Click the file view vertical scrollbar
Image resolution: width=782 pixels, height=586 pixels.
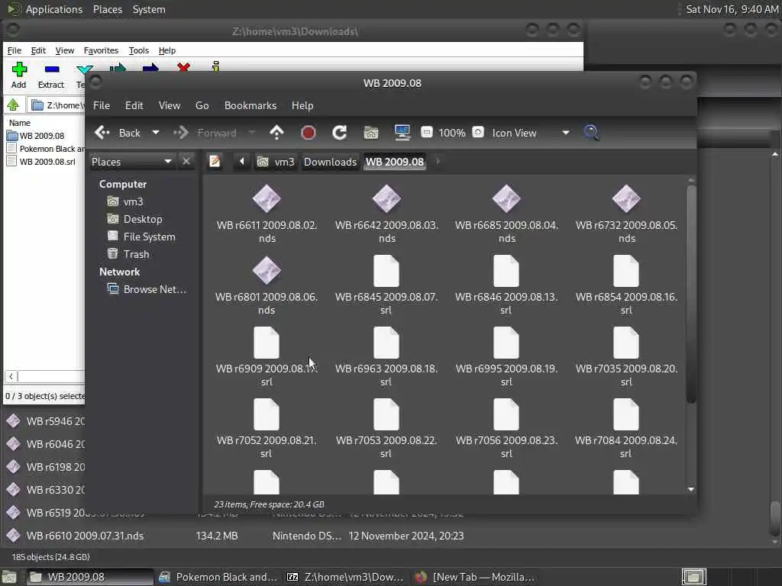pyautogui.click(x=690, y=294)
